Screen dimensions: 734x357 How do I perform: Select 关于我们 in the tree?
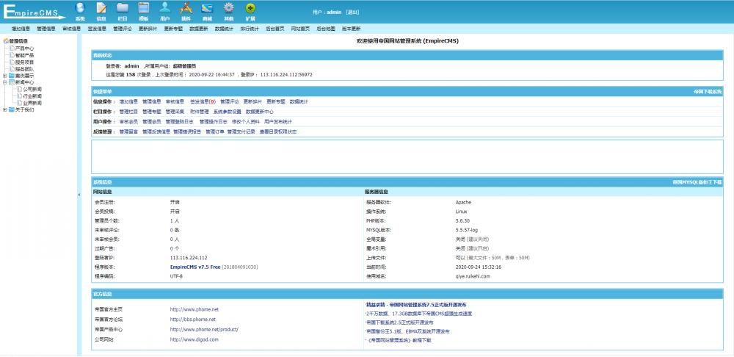(x=24, y=109)
